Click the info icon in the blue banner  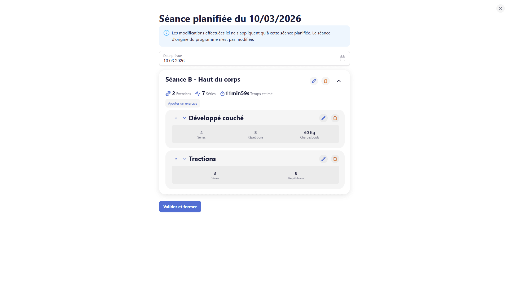[166, 33]
